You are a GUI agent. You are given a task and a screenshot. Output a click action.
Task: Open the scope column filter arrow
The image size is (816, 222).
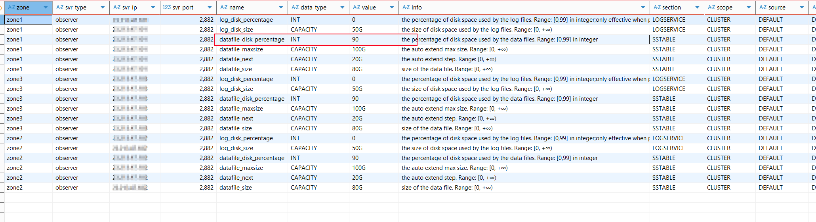[x=749, y=8]
